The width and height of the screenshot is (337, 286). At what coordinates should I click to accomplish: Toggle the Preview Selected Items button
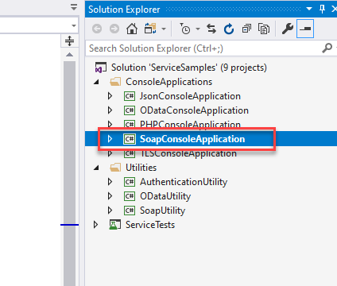(305, 29)
